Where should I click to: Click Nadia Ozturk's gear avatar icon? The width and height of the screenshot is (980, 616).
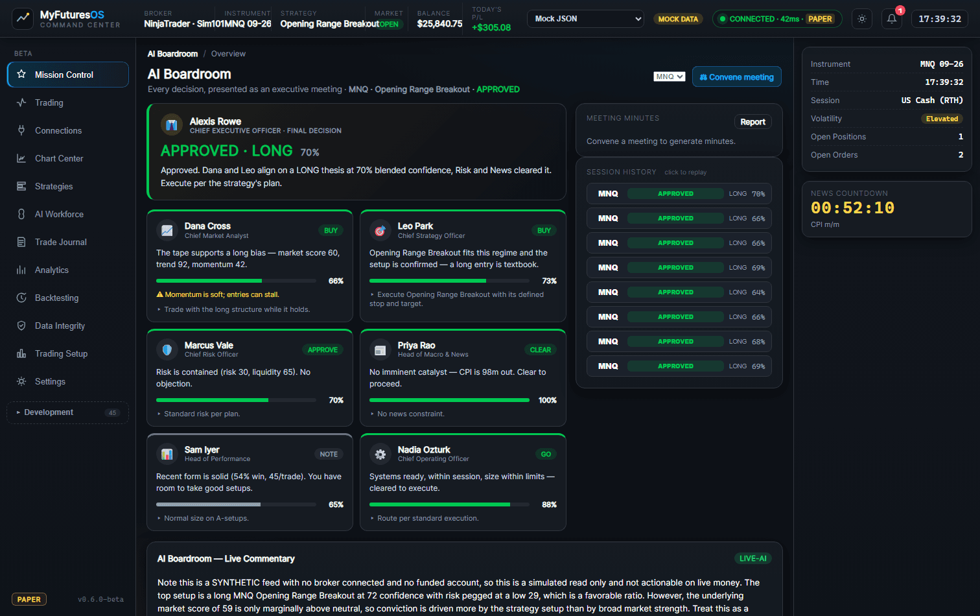pyautogui.click(x=380, y=454)
